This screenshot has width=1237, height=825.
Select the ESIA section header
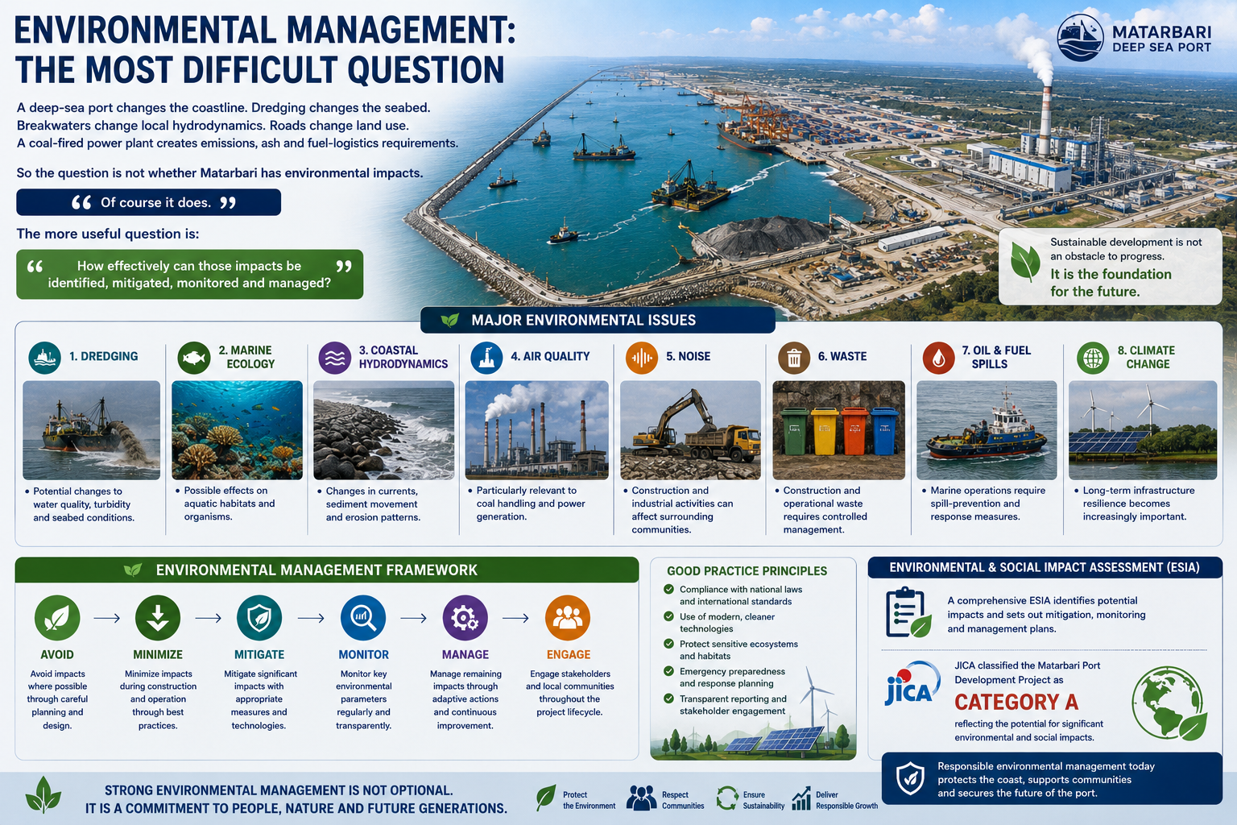click(1045, 567)
